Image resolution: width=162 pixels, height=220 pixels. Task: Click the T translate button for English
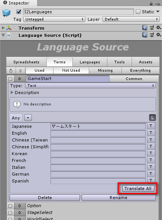[151, 133]
